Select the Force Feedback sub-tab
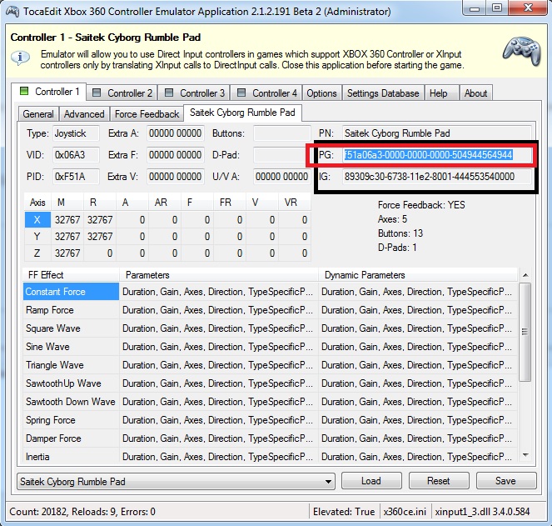 pyautogui.click(x=147, y=114)
